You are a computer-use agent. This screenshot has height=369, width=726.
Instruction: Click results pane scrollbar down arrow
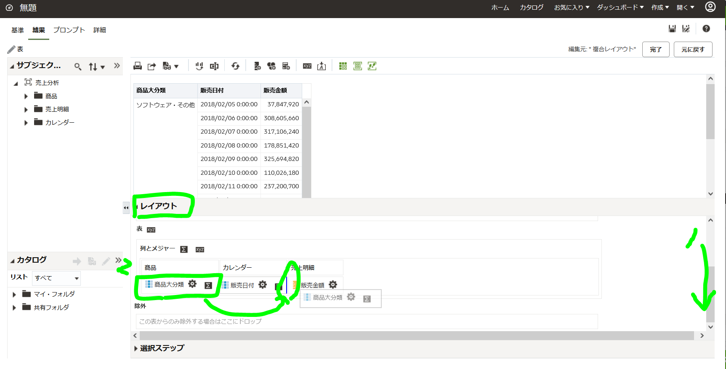[710, 194]
